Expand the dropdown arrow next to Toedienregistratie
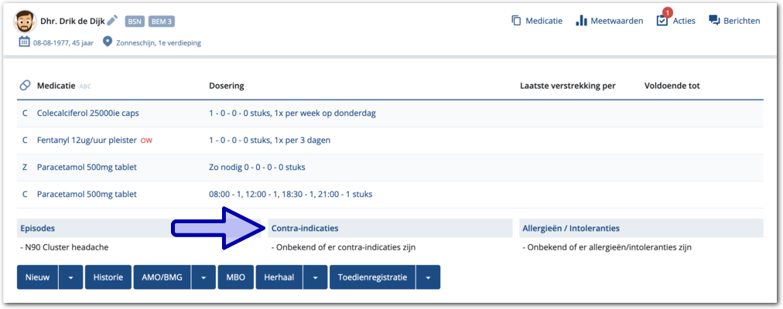783x309 pixels. pyautogui.click(x=428, y=277)
